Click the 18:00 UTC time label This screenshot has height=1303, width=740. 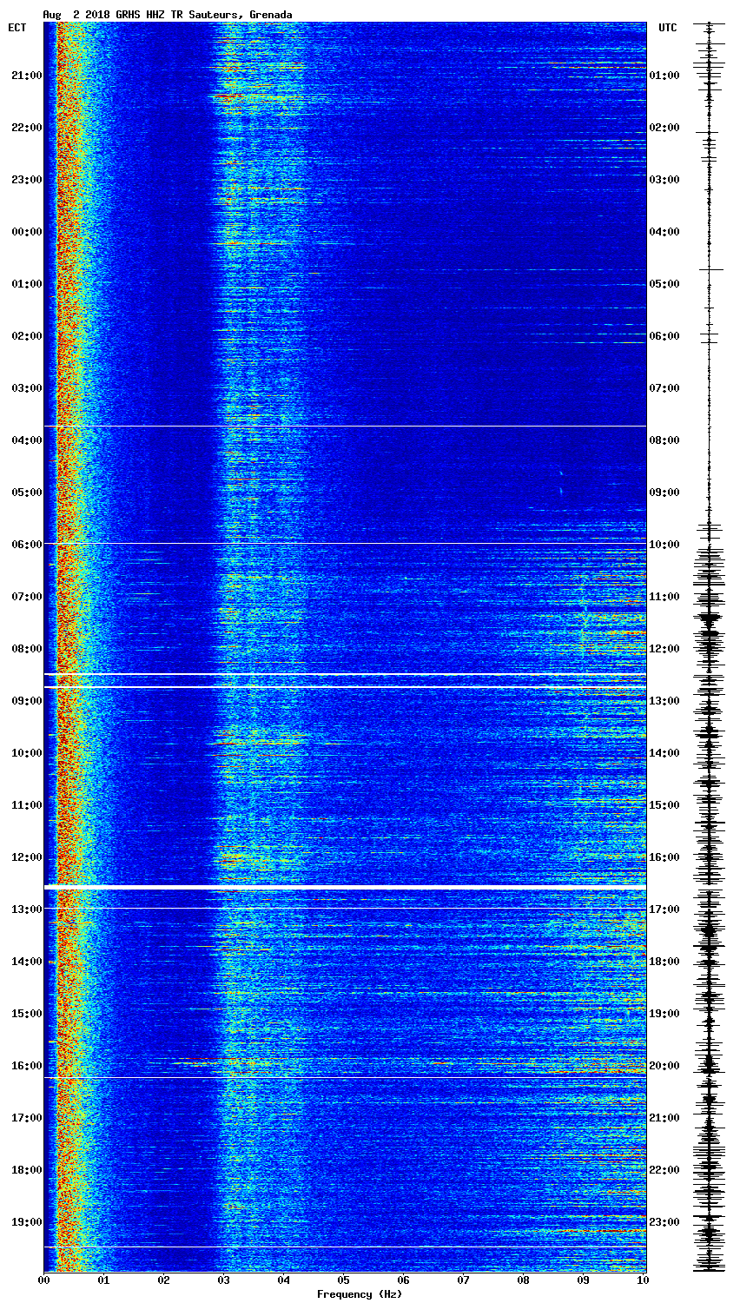[664, 962]
